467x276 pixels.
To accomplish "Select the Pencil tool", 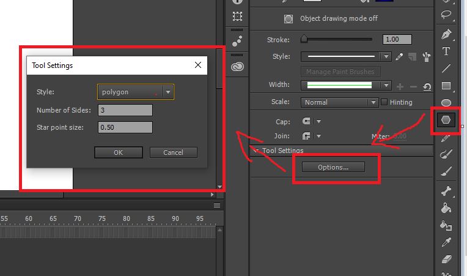I will pyautogui.click(x=446, y=138).
